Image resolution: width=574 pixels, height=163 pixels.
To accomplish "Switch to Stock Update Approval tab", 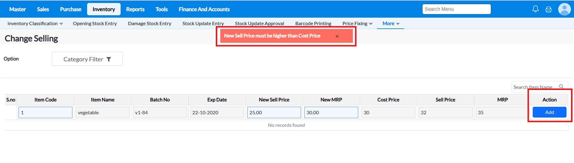I will click(259, 24).
